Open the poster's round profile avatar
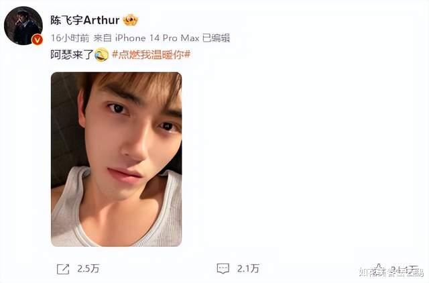 [23, 25]
